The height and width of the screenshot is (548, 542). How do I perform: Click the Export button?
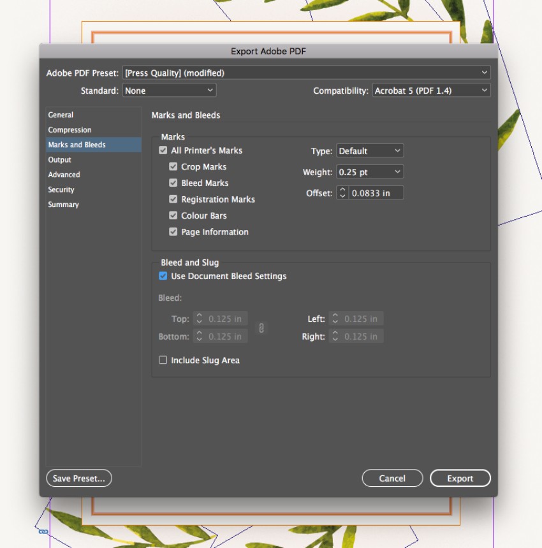coord(460,479)
